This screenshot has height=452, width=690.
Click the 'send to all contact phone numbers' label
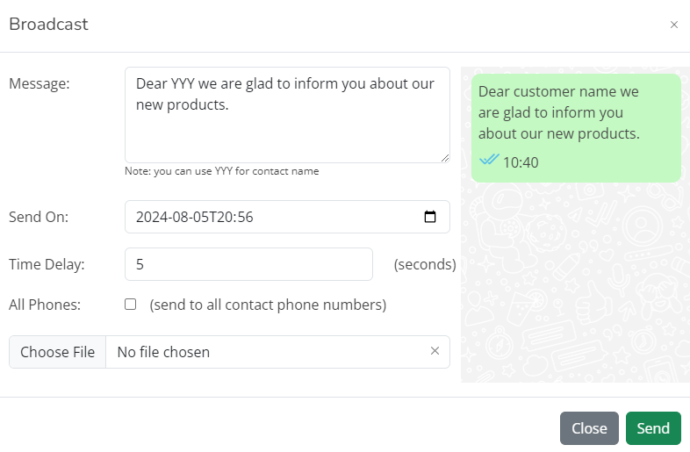click(268, 305)
